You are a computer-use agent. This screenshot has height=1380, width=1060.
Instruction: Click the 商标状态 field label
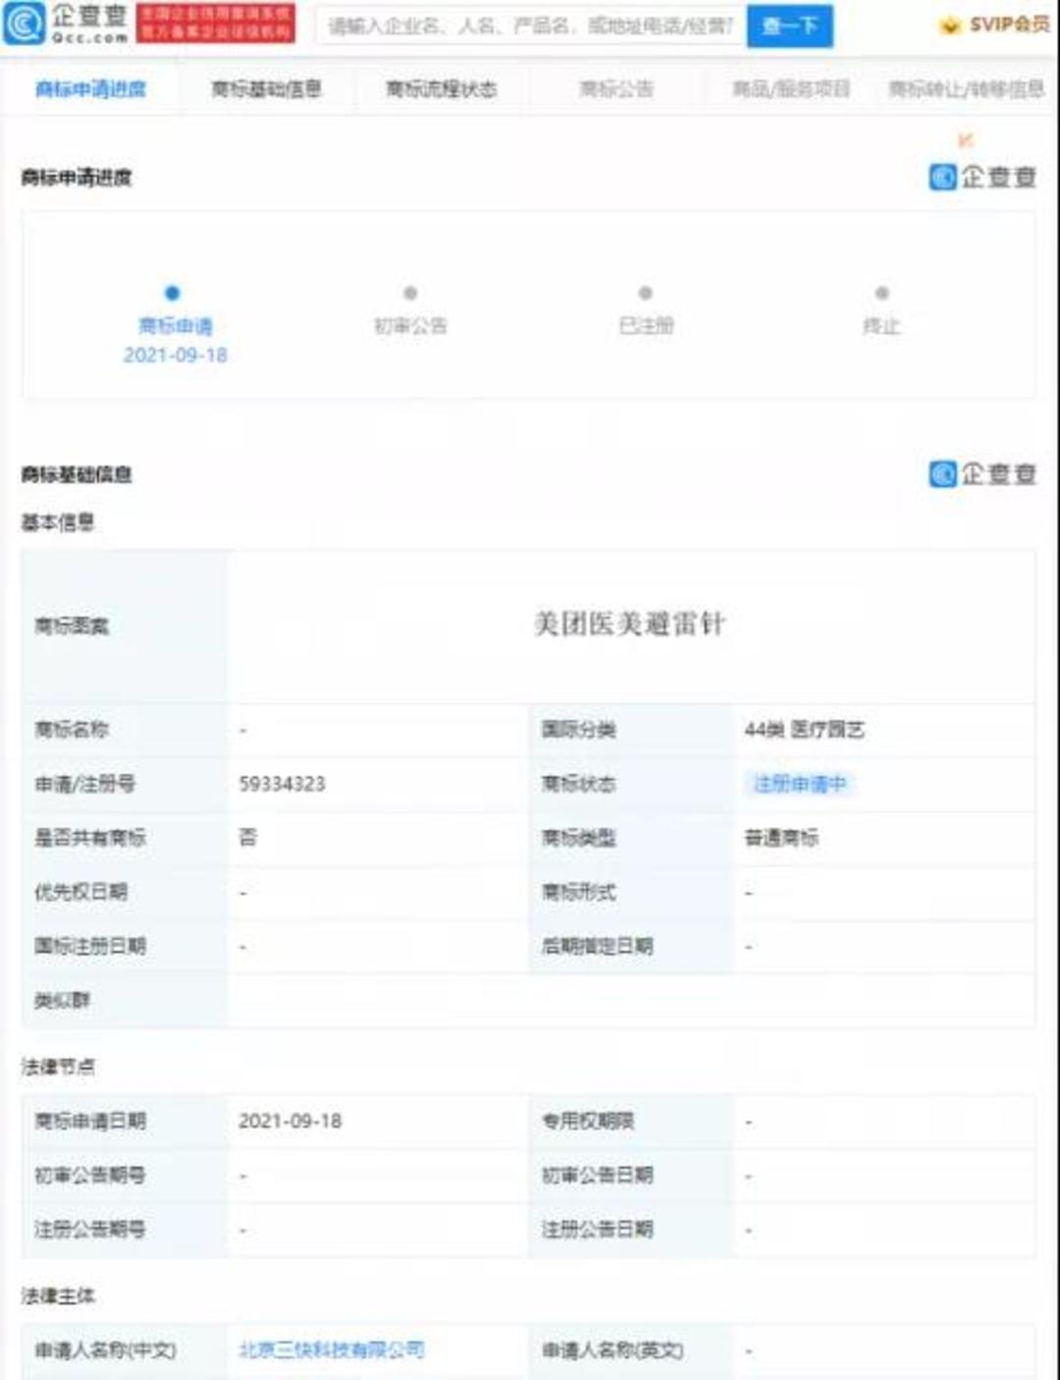(578, 784)
